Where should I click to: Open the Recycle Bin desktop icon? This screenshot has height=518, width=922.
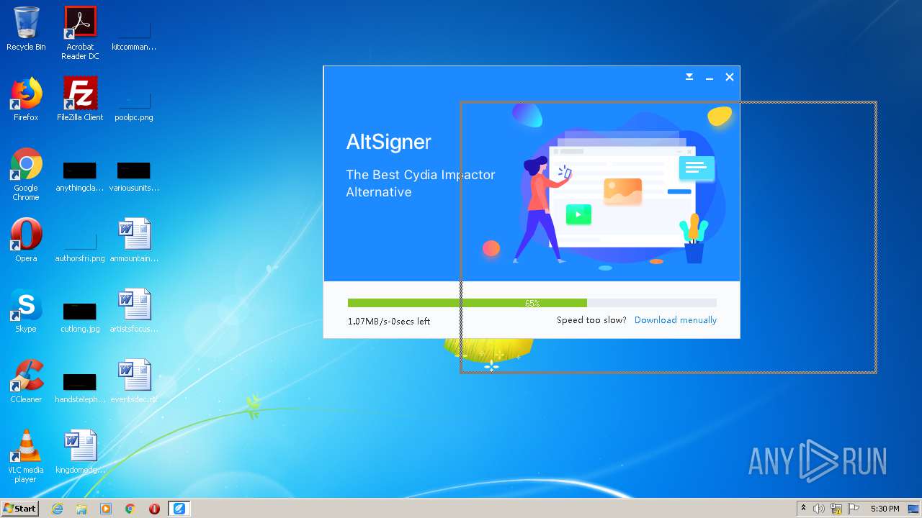click(x=26, y=29)
